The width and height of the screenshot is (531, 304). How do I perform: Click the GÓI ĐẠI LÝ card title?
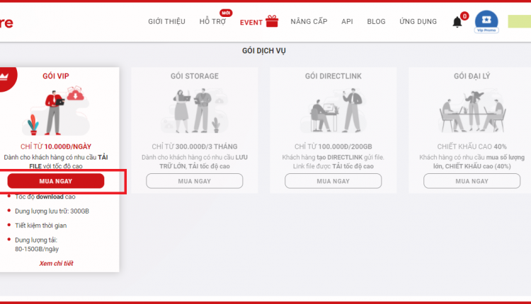click(472, 76)
